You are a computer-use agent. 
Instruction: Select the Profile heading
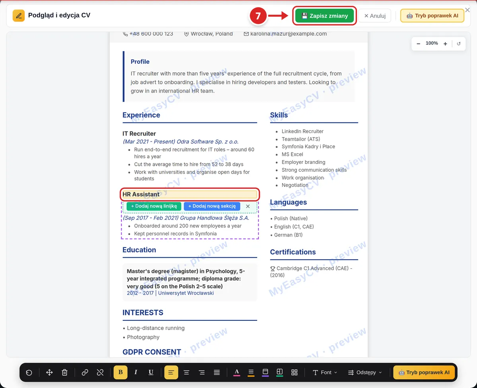pyautogui.click(x=140, y=62)
